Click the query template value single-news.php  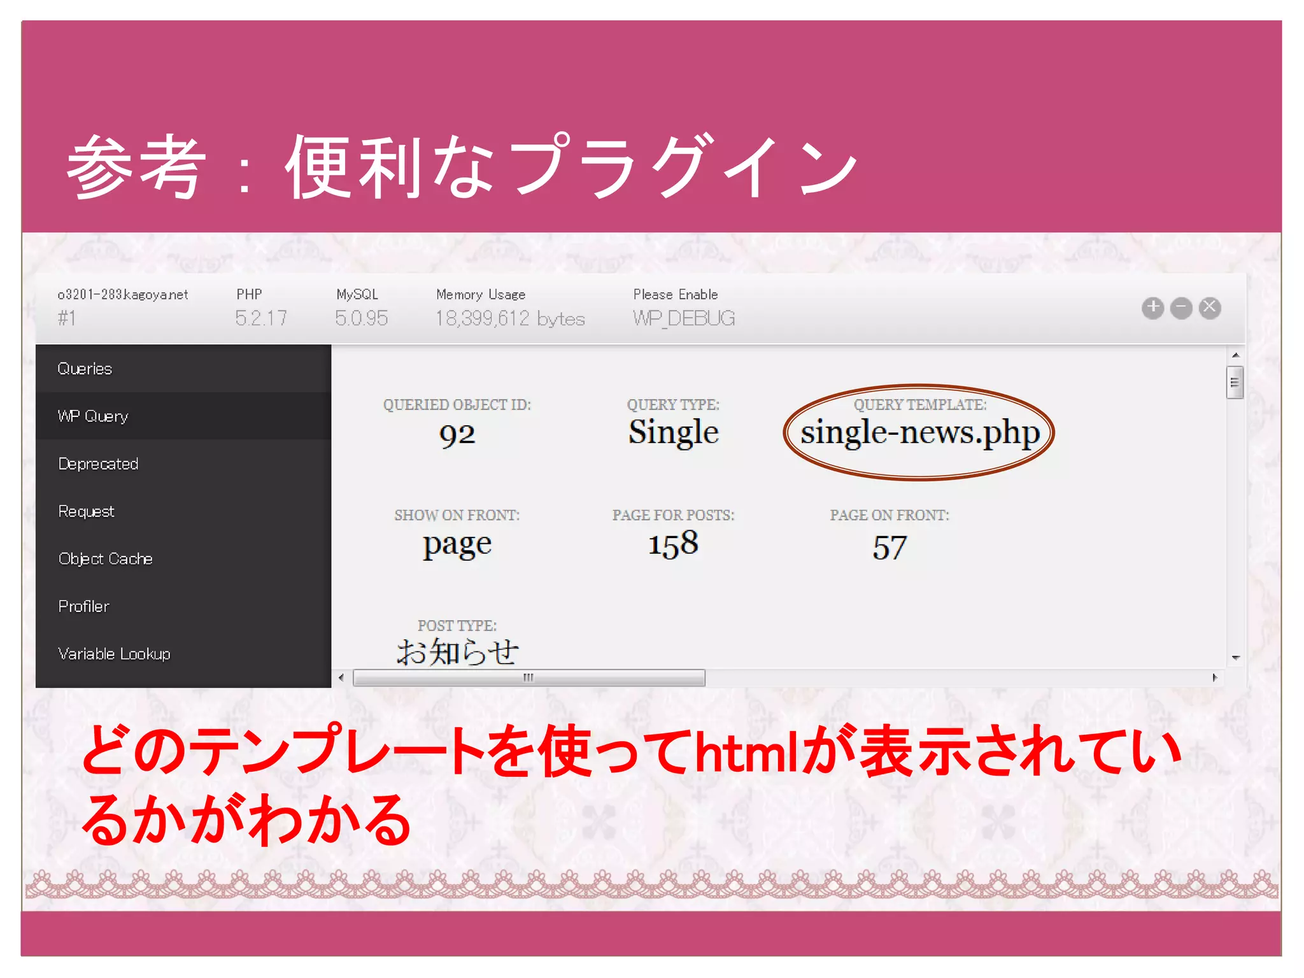click(x=919, y=434)
